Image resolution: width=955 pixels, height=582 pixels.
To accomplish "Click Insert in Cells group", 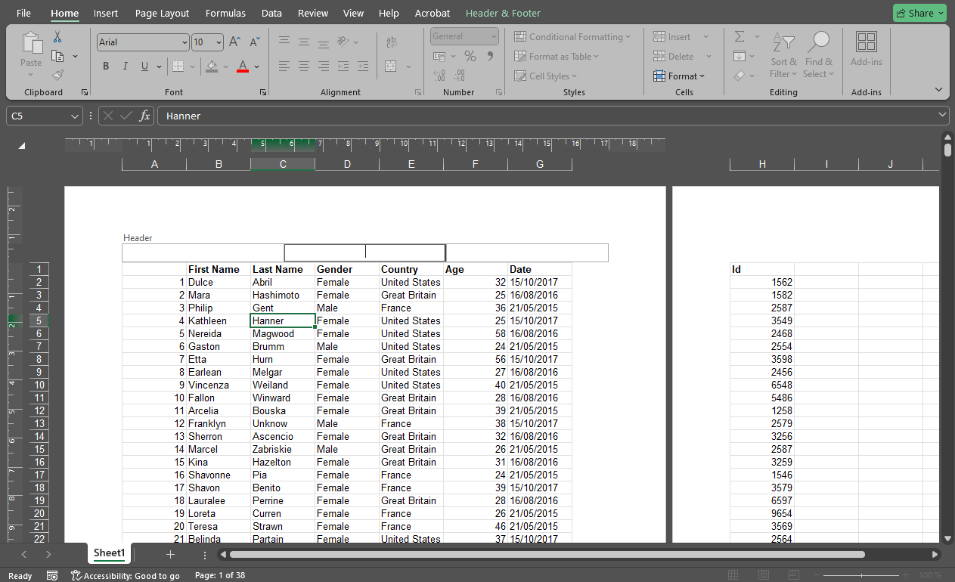I will coord(673,37).
